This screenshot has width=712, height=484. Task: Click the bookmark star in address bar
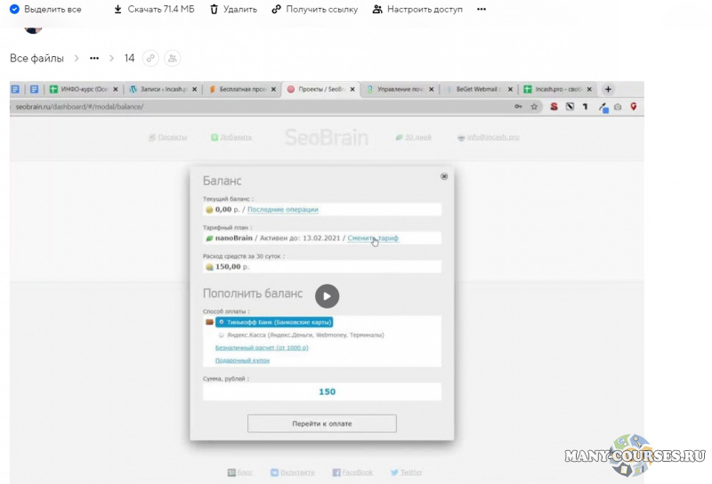coord(534,107)
